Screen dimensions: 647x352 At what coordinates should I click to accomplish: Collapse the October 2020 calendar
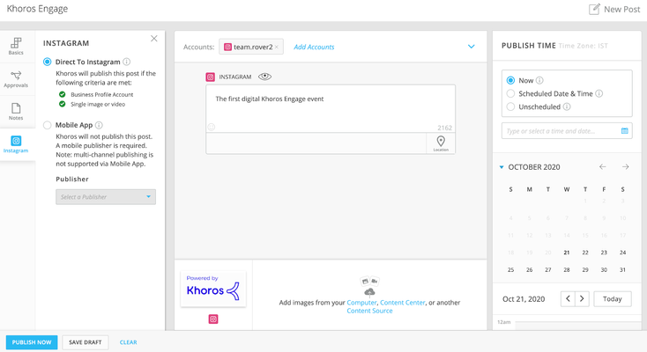pos(502,167)
